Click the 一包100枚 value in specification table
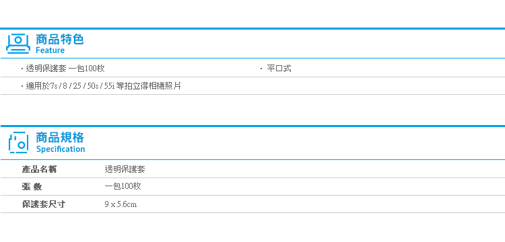505x242 pixels. point(123,187)
